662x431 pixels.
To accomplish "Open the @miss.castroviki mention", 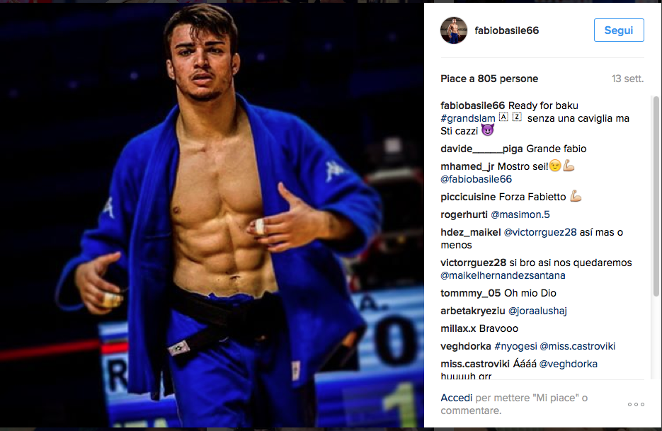I will point(578,346).
